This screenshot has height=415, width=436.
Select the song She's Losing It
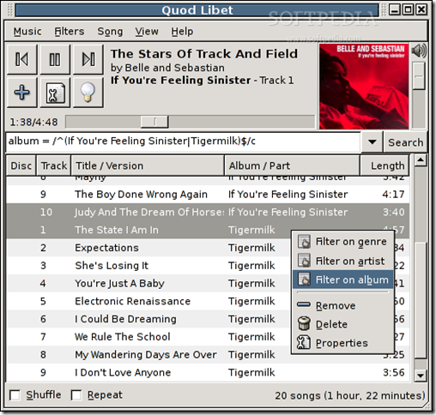click(x=208, y=266)
